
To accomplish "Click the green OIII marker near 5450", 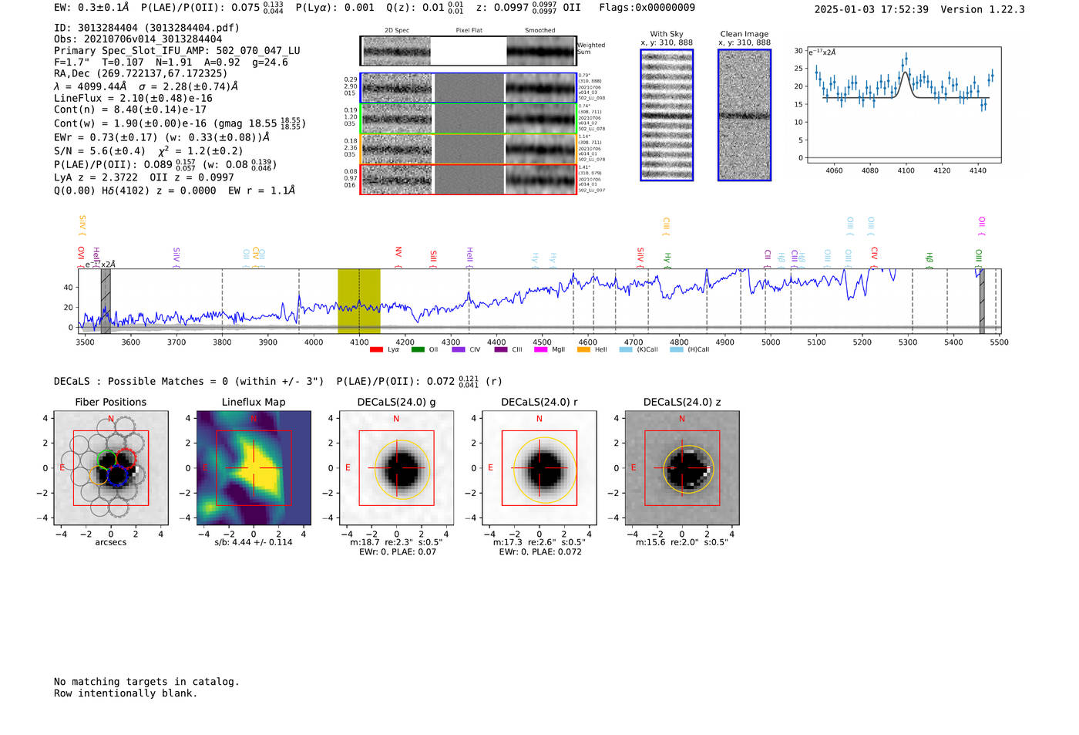I will tap(979, 258).
